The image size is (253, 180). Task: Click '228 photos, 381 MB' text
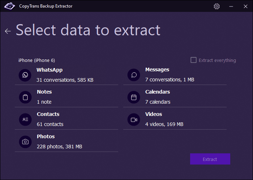click(59, 147)
